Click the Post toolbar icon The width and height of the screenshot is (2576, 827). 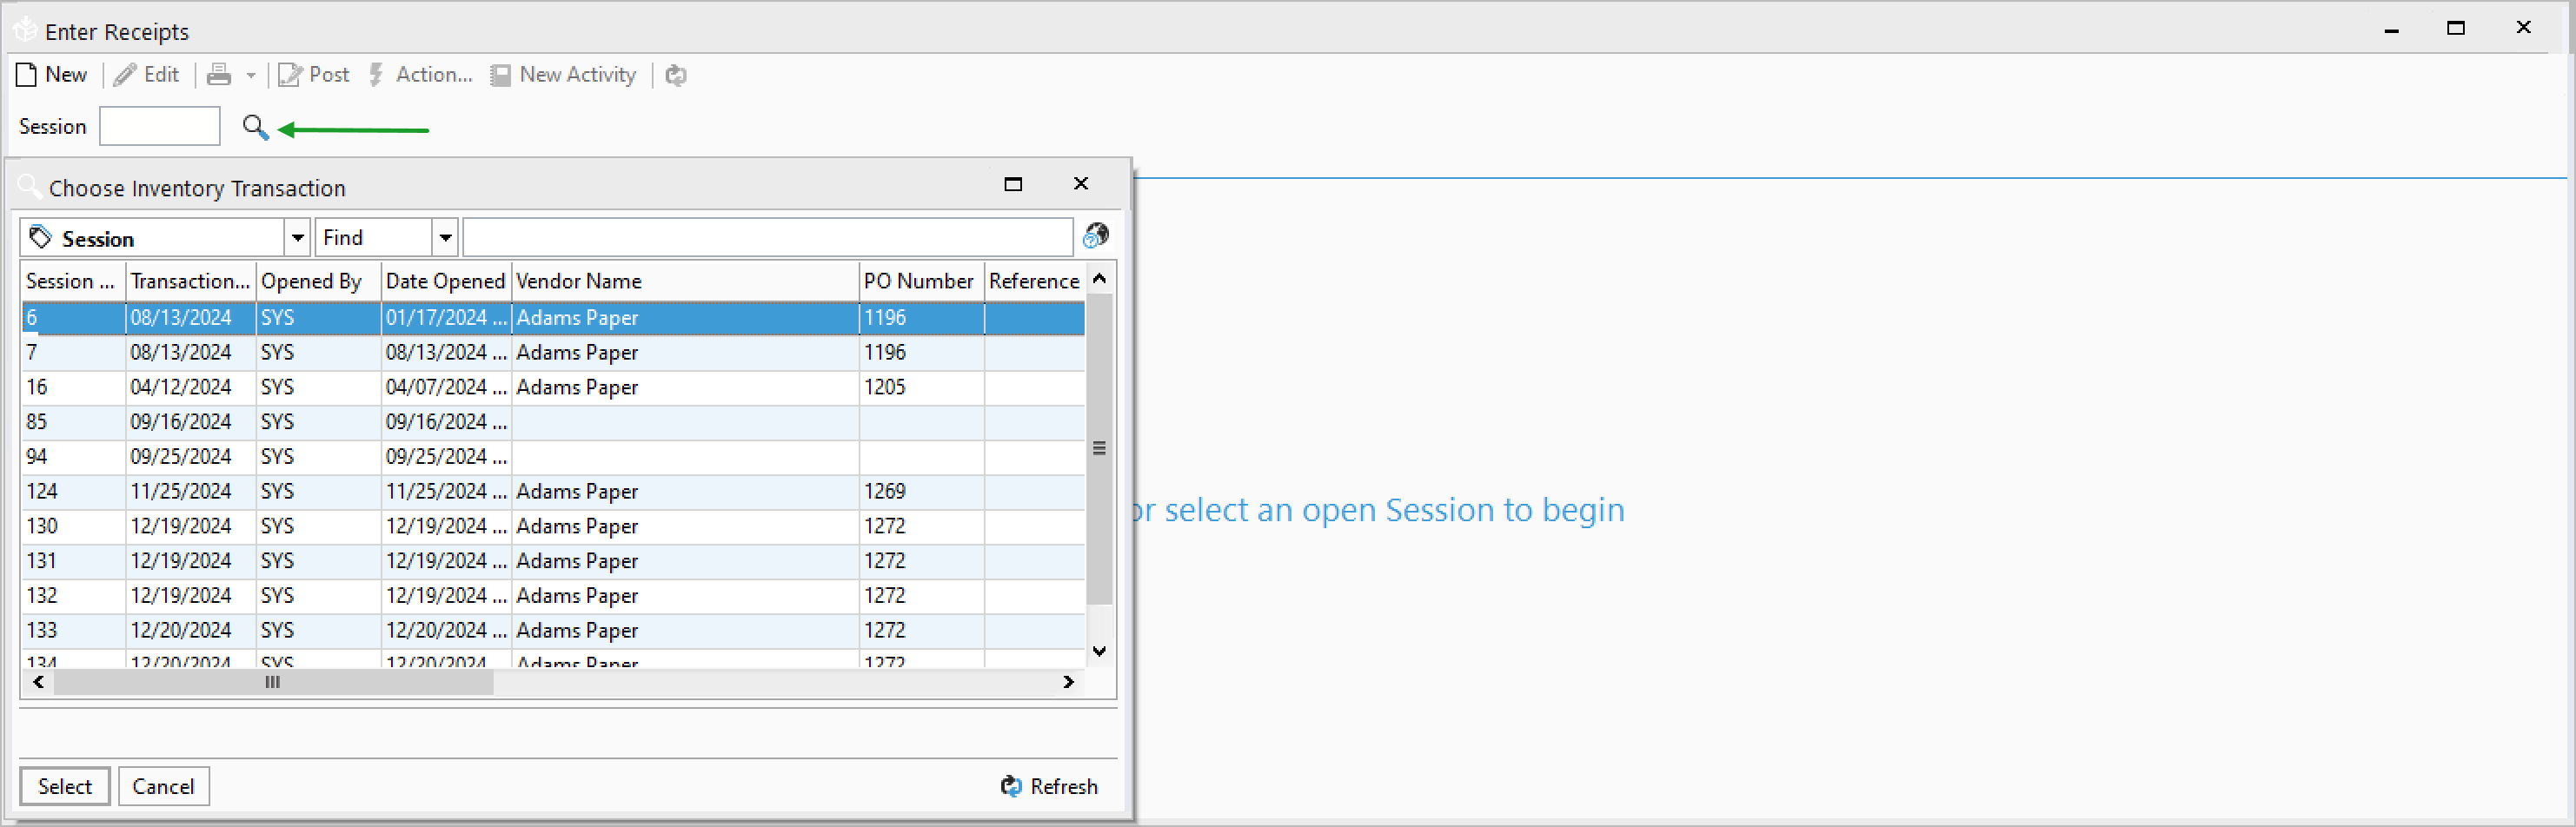point(290,75)
